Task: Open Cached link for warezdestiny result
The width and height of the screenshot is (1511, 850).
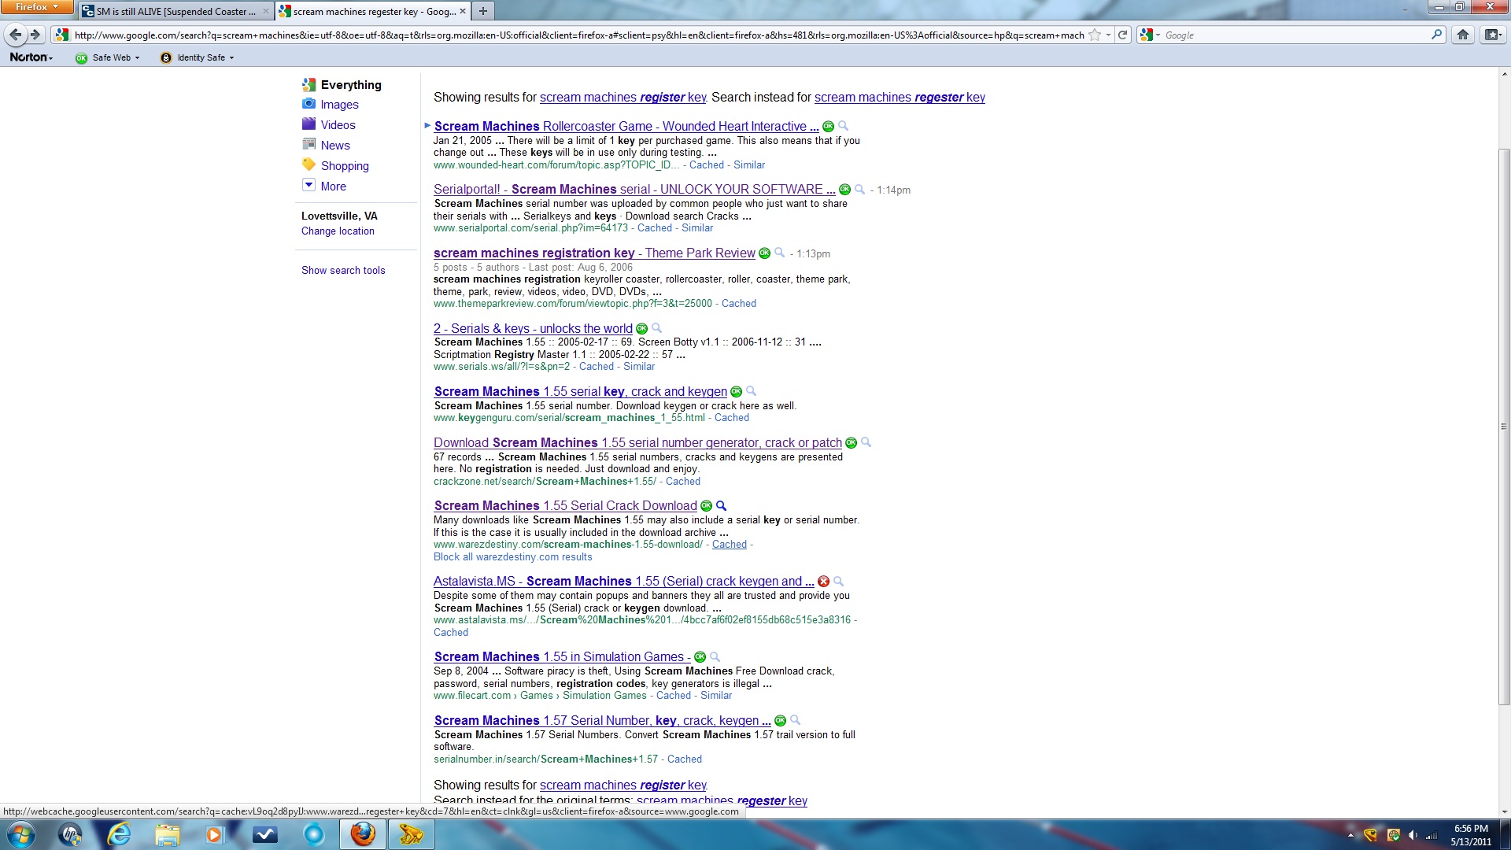Action: point(730,544)
